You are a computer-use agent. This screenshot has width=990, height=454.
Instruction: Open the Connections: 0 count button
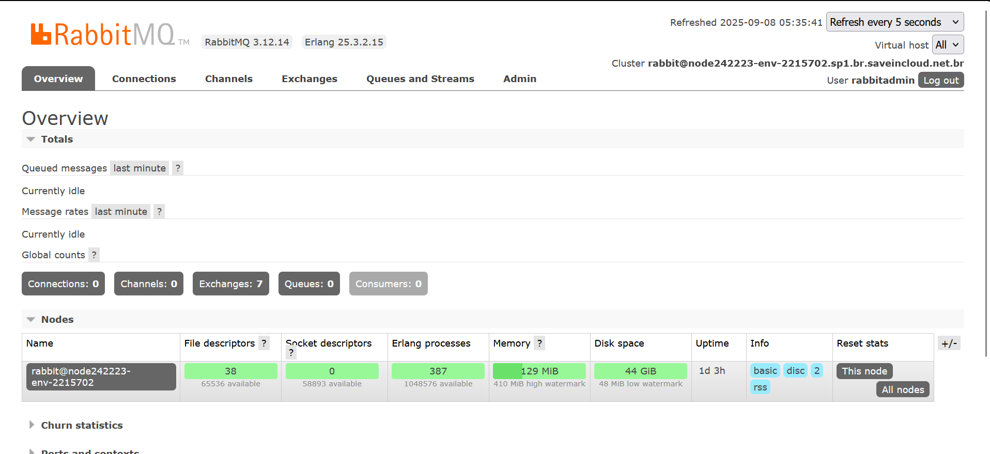[x=63, y=284]
